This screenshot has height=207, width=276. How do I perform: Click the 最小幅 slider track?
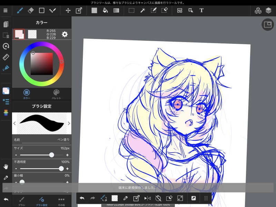pos(42,182)
